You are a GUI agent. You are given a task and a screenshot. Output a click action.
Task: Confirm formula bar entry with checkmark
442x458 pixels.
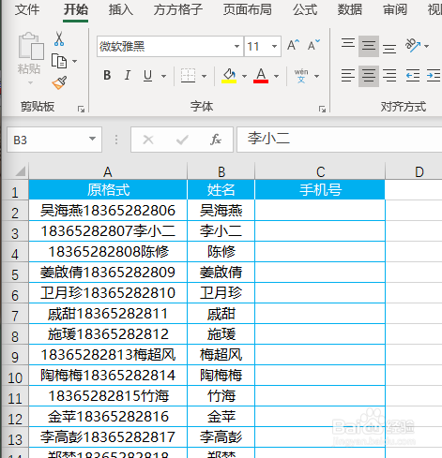tap(182, 140)
